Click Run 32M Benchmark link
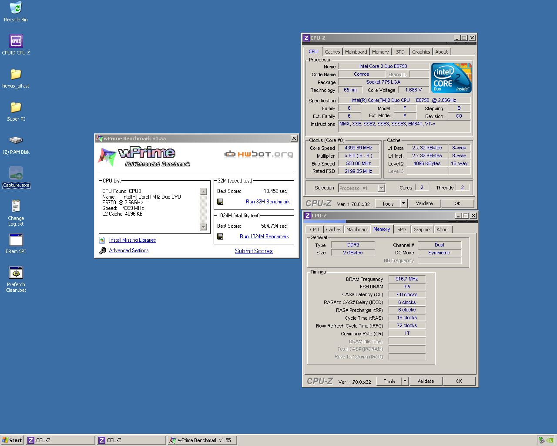Viewport: 557px width, 446px height. point(268,202)
